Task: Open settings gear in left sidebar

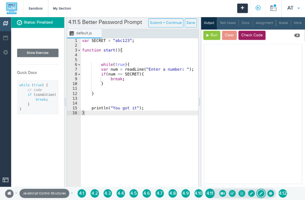Action: tap(6, 52)
